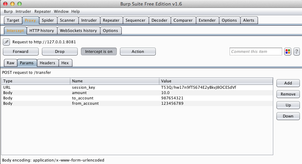Screen dimensions: 302x164
Task: Switch to the Headers view tab
Action: click(x=48, y=63)
